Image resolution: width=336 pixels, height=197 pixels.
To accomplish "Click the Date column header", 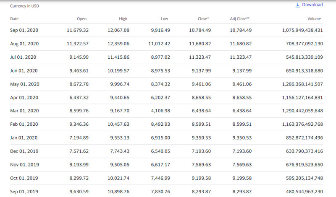I will pos(14,19).
